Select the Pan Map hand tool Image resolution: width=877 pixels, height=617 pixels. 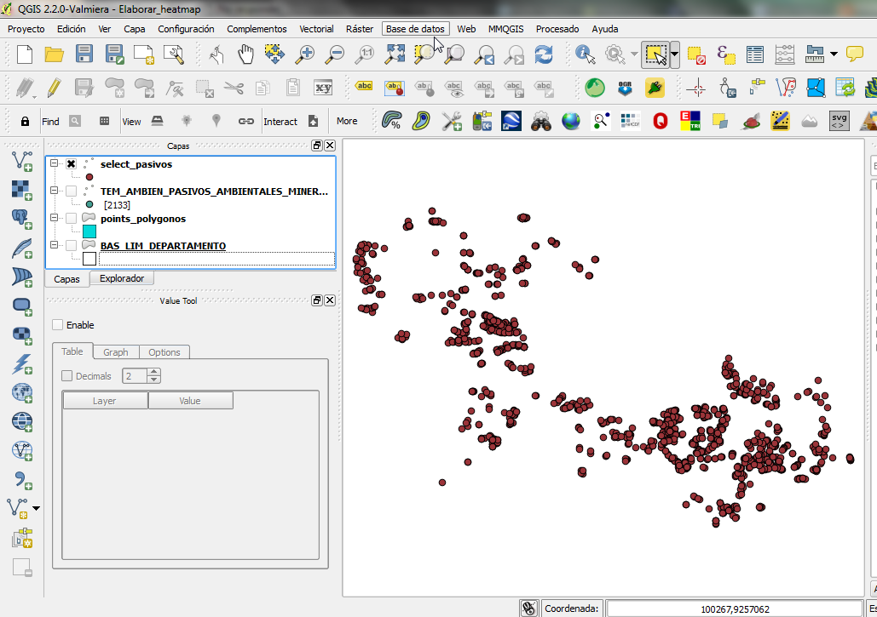[x=245, y=54]
